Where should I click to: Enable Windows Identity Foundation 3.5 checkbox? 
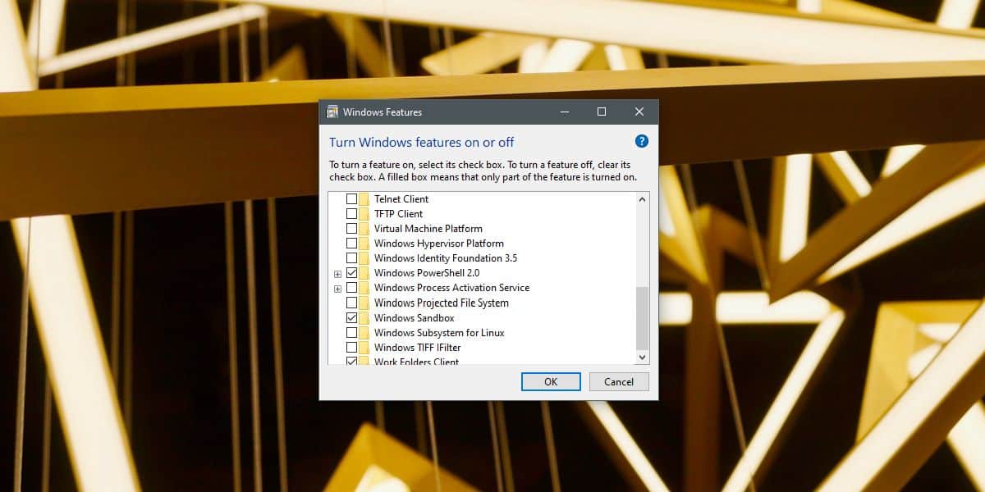point(351,258)
